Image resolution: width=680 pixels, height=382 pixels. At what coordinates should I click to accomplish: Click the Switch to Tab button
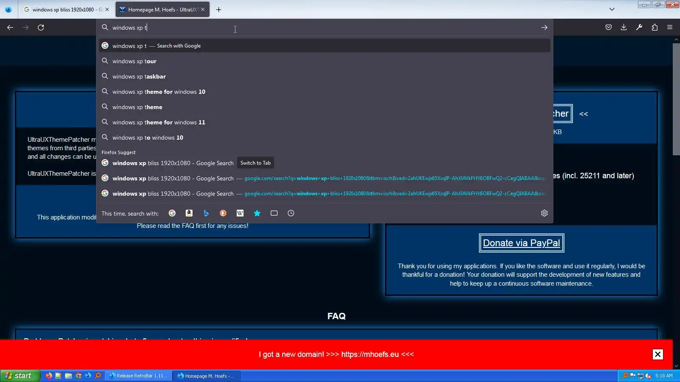(255, 163)
